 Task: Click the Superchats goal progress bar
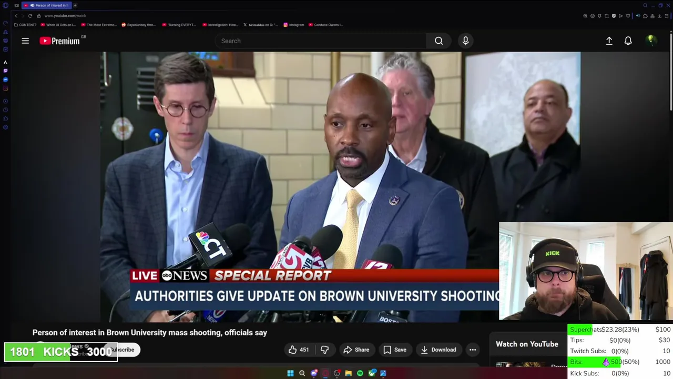pos(620,330)
